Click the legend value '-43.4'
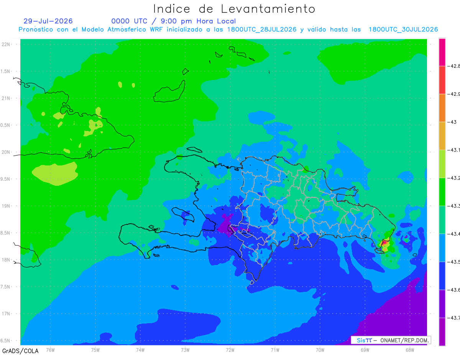460x355 pixels. click(453, 234)
